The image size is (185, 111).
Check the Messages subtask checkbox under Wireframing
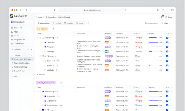pyautogui.click(x=45, y=52)
